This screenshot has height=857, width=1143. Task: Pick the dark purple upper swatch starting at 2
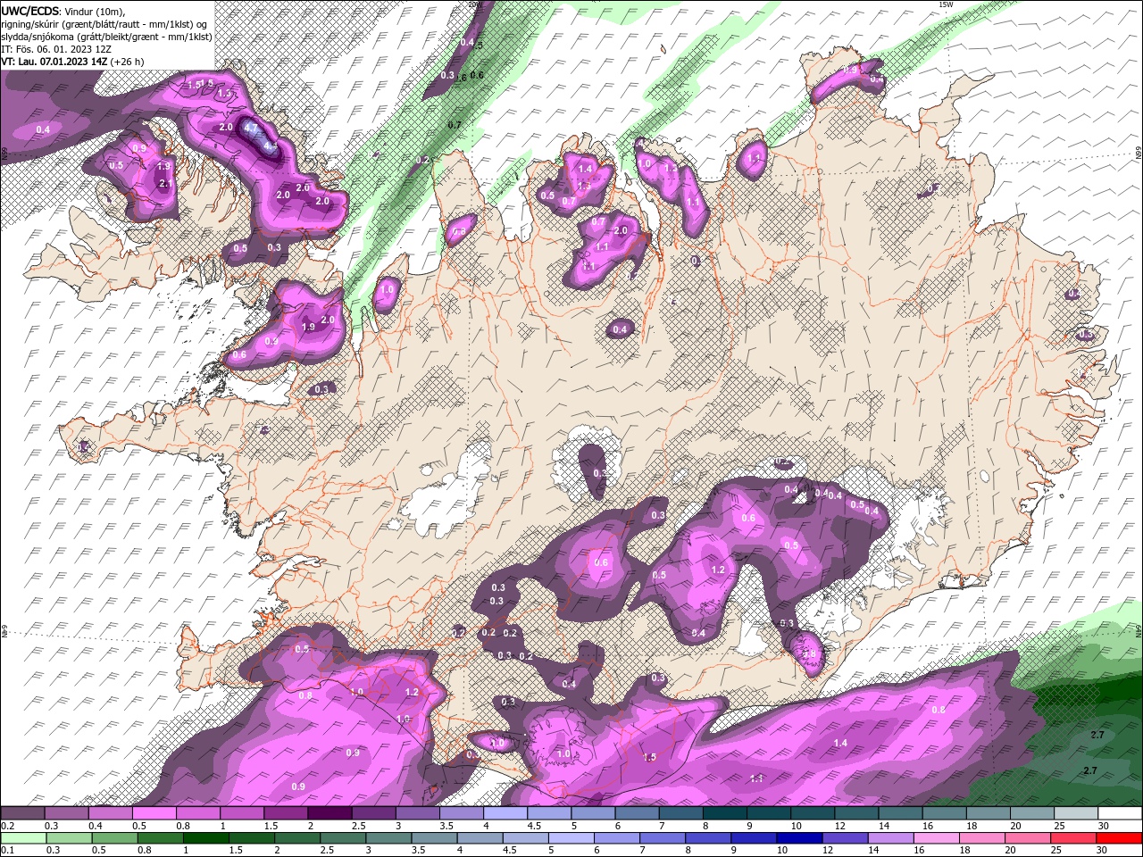coord(330,813)
